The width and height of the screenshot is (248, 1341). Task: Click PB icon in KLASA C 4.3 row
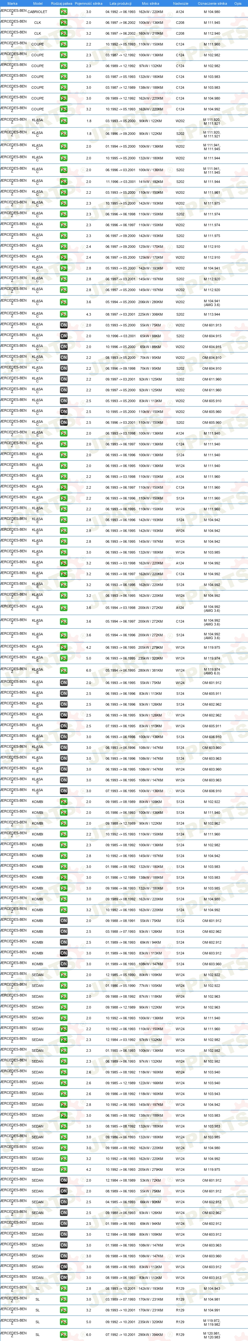[63, 314]
